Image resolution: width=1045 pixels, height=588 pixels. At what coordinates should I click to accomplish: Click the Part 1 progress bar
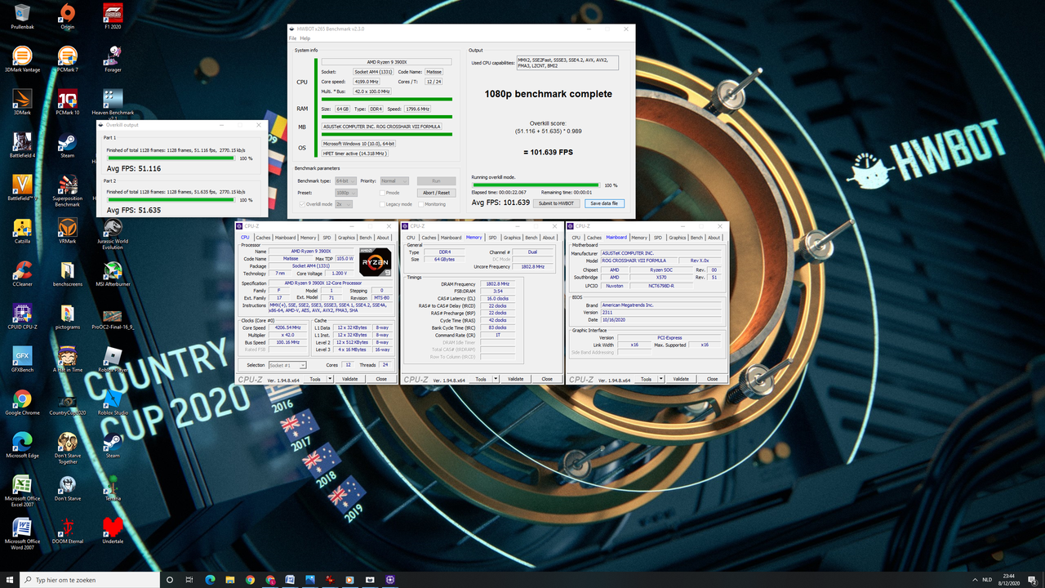171,158
